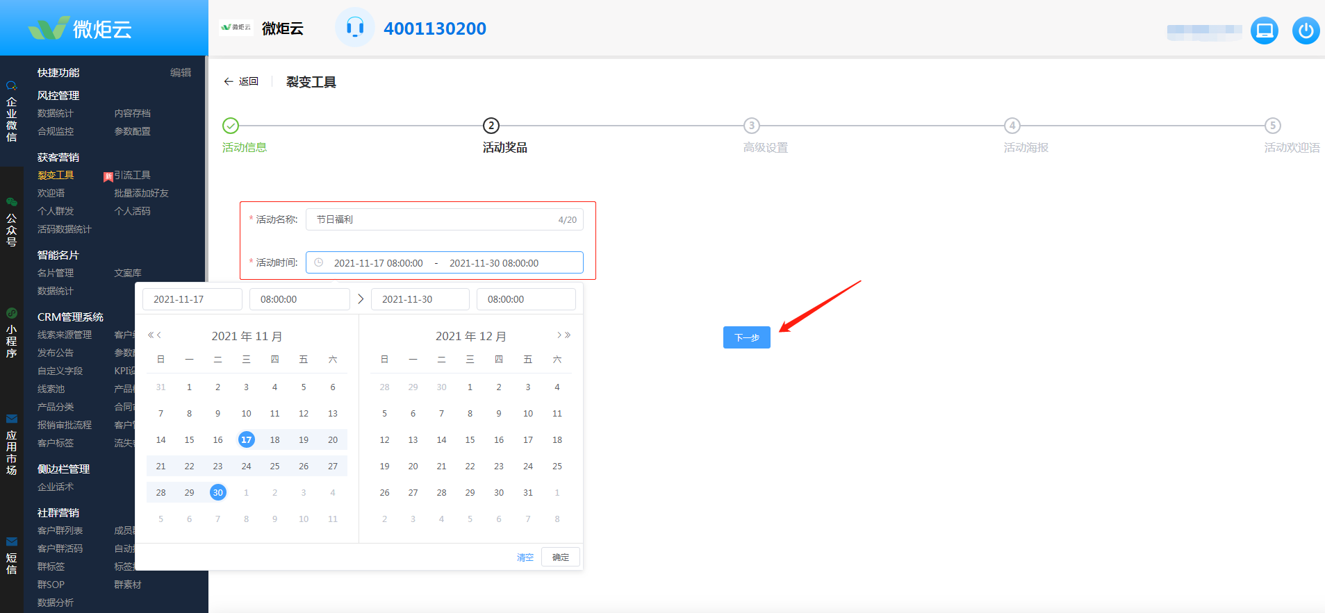Click the step 4 circle
The height and width of the screenshot is (613, 1325).
(x=1012, y=126)
